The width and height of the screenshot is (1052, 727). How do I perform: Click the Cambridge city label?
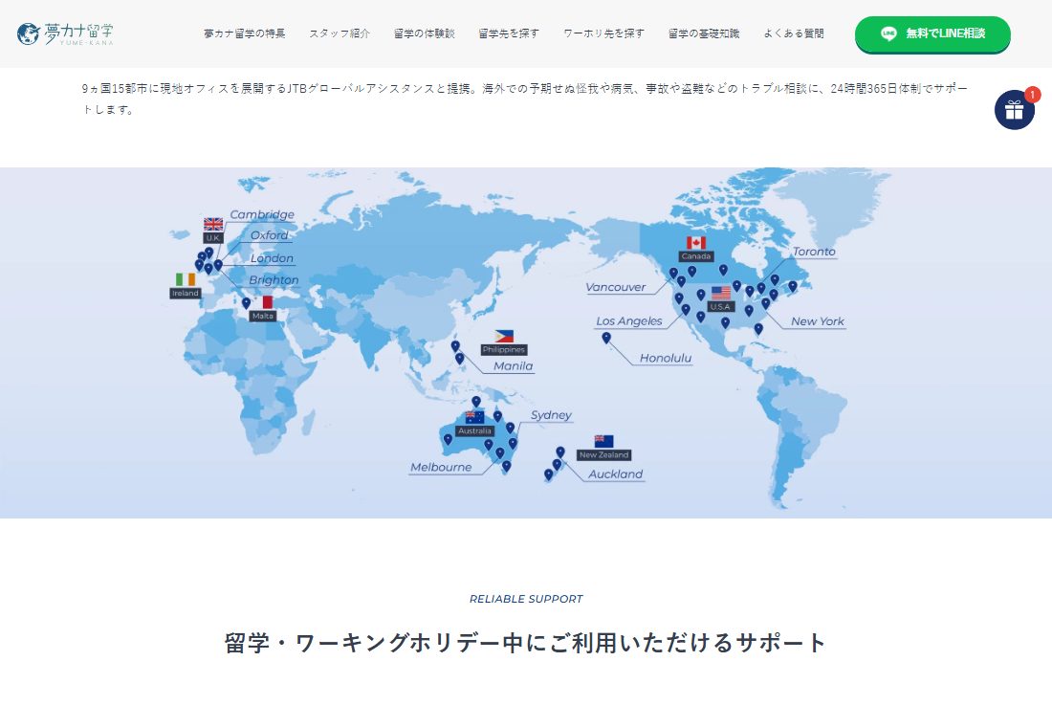click(x=262, y=214)
